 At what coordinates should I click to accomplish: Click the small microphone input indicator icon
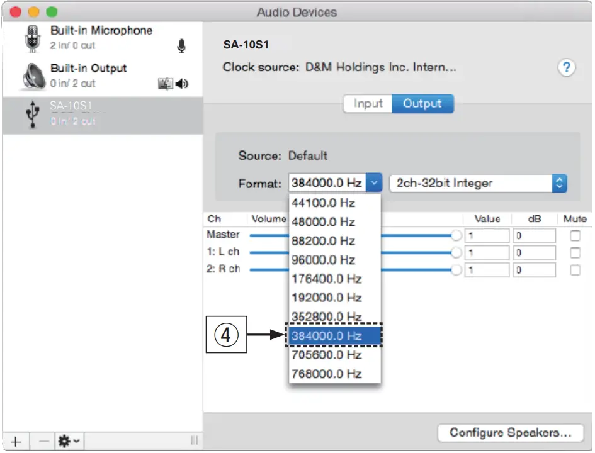181,46
